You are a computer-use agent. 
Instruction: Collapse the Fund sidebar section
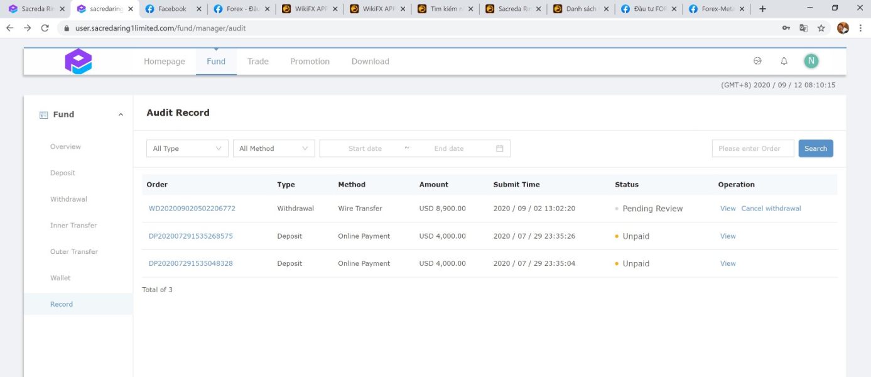[x=121, y=115]
